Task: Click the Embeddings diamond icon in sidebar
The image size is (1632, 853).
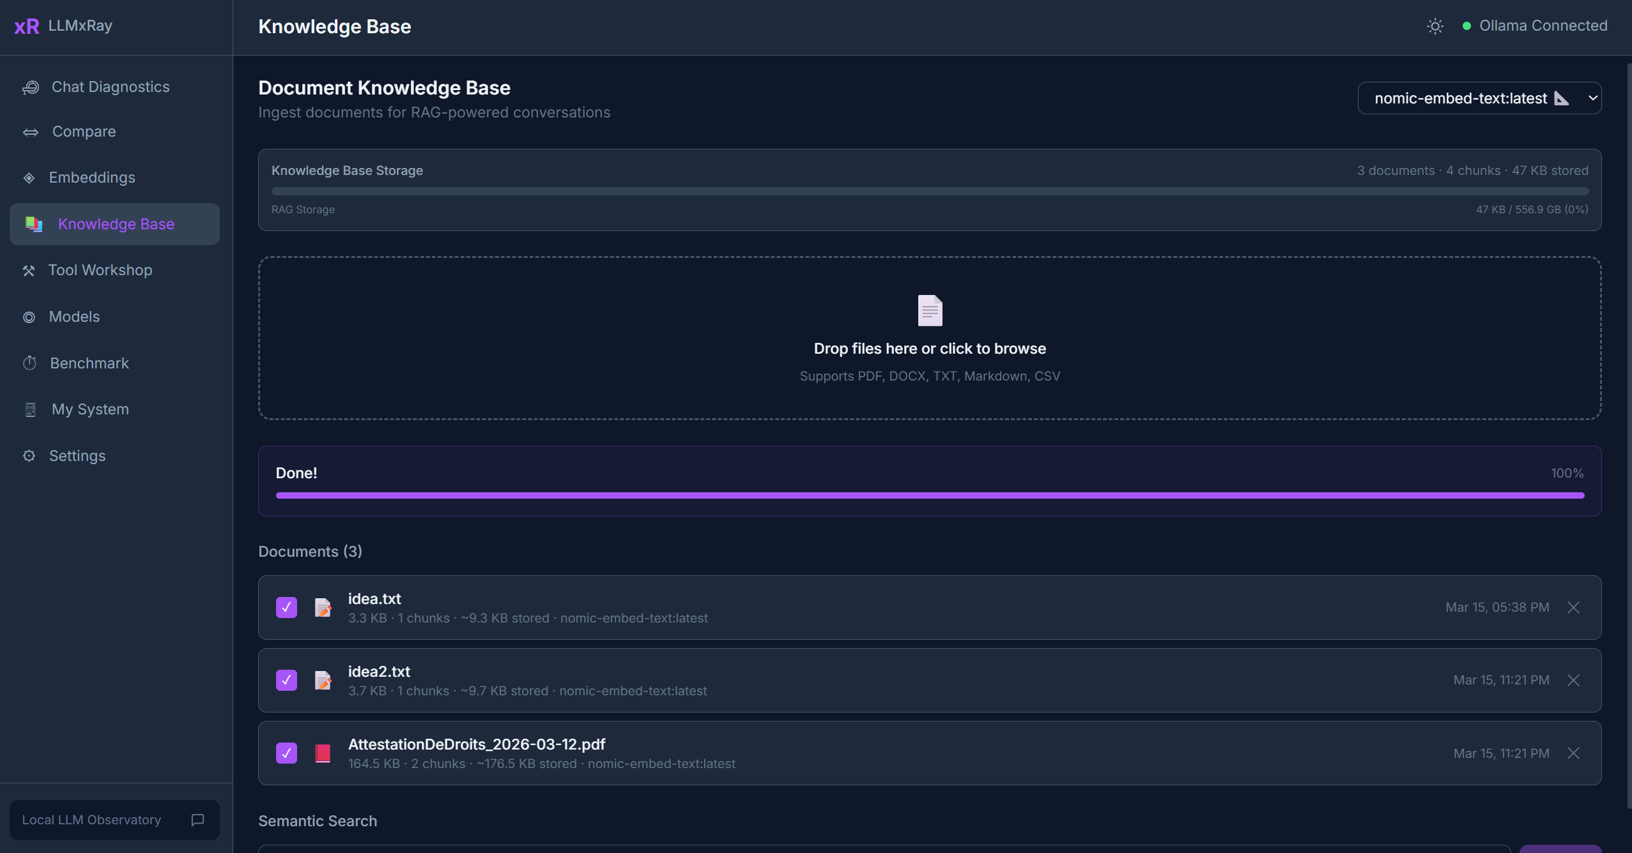Action: [x=29, y=177]
